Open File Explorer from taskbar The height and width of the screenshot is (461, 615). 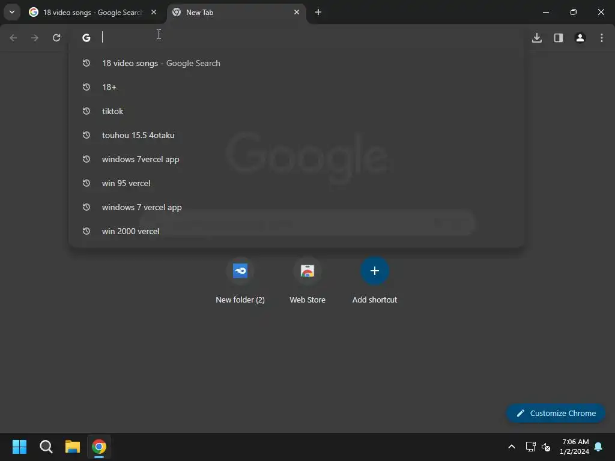(x=73, y=447)
